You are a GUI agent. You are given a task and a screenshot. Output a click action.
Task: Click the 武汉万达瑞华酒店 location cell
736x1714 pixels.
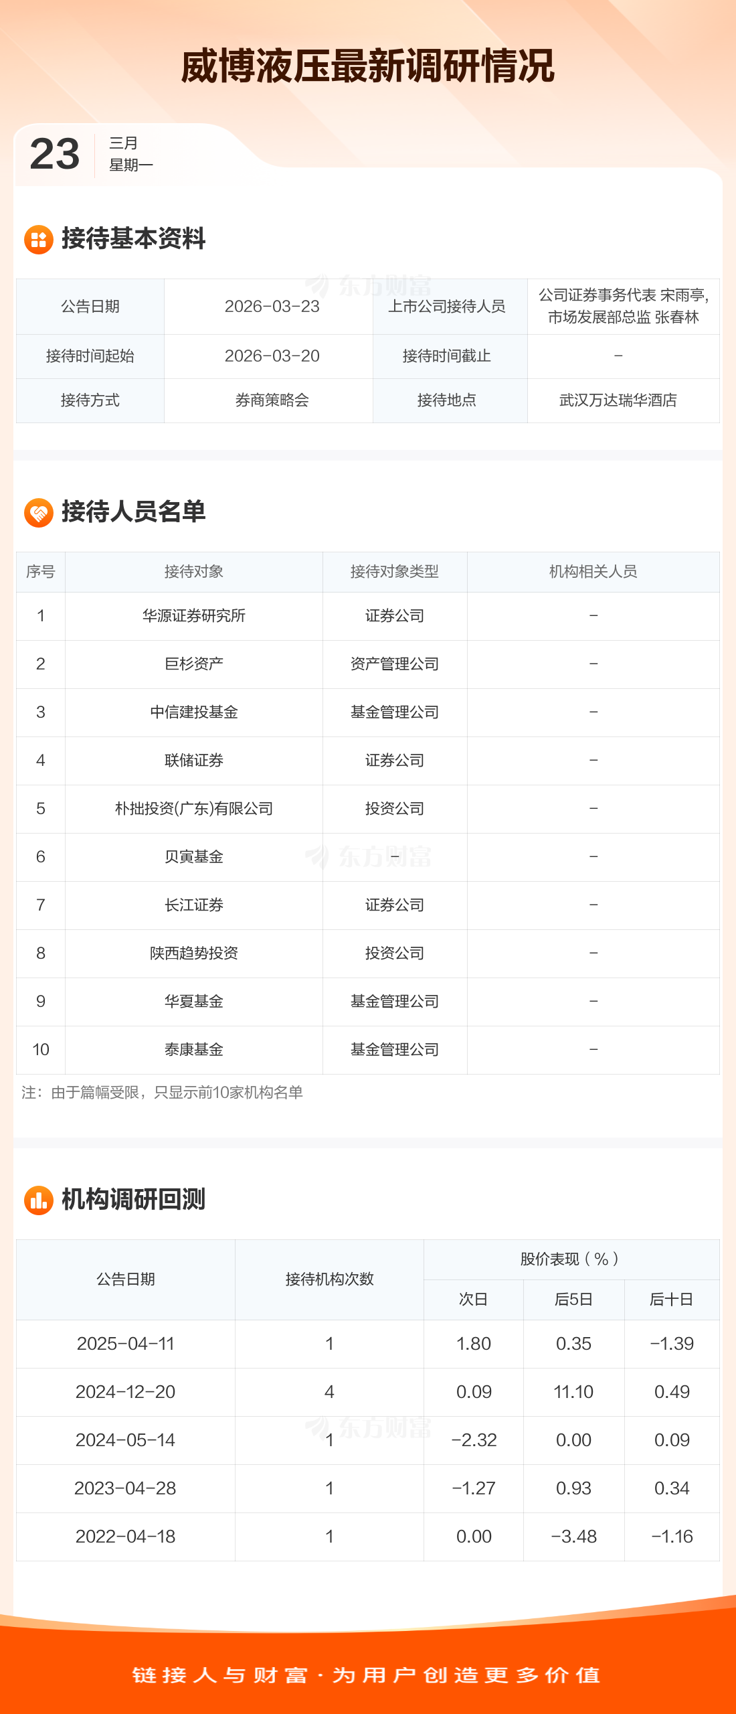618,400
